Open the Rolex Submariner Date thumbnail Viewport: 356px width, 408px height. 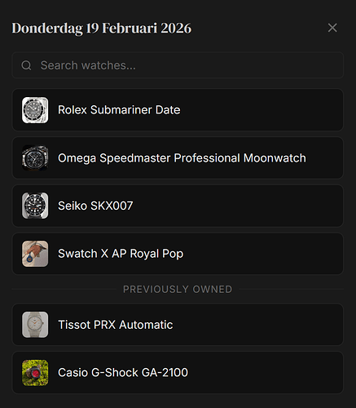click(35, 110)
